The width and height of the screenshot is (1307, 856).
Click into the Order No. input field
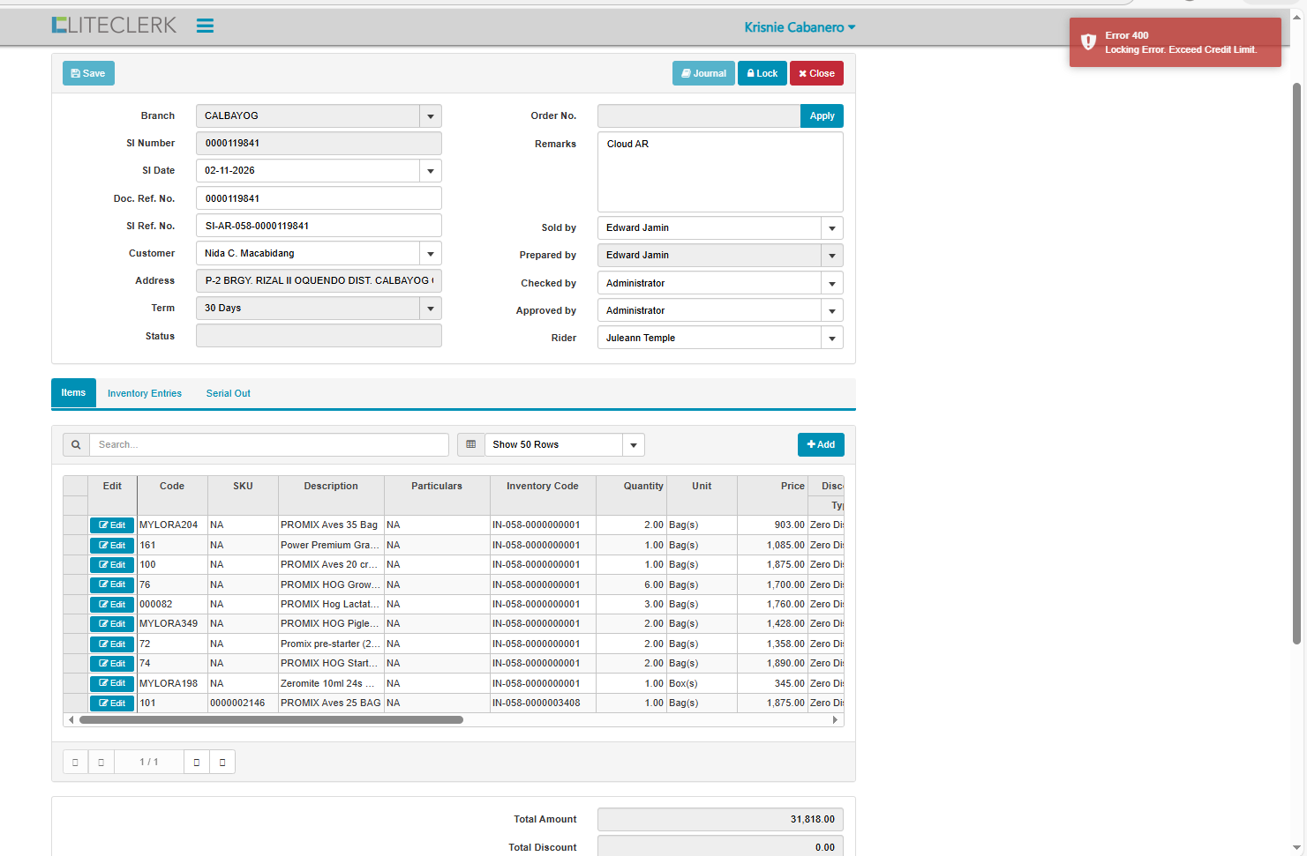tap(698, 116)
